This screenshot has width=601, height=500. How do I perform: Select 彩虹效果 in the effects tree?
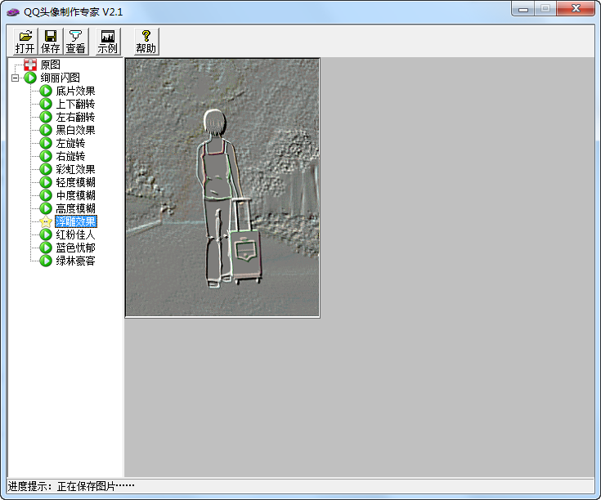pyautogui.click(x=75, y=169)
